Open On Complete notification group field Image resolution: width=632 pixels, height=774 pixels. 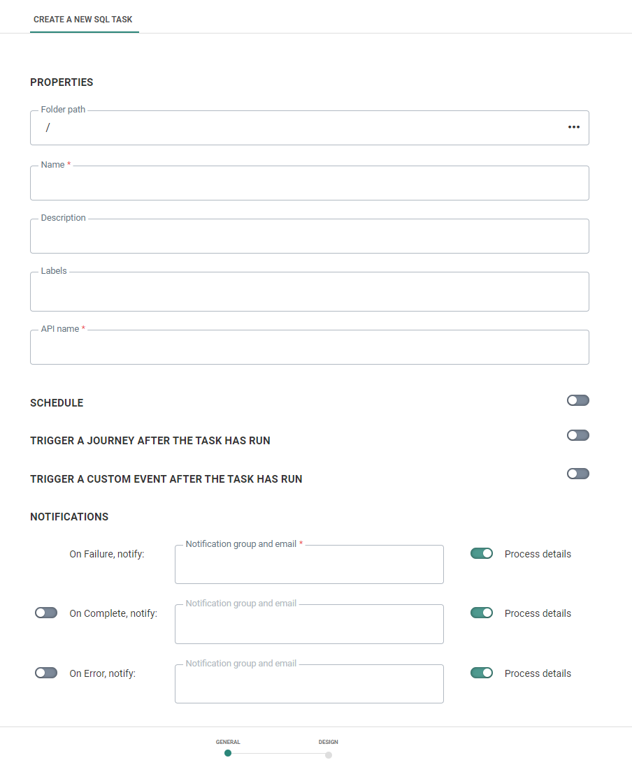pyautogui.click(x=309, y=625)
